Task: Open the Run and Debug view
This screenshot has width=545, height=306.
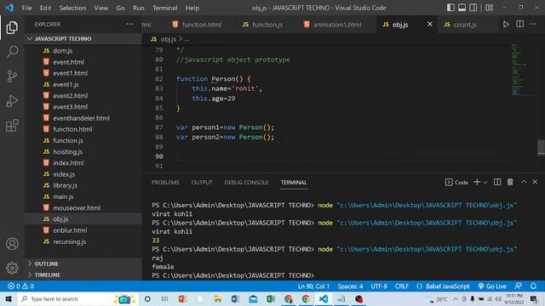Action: [x=12, y=101]
